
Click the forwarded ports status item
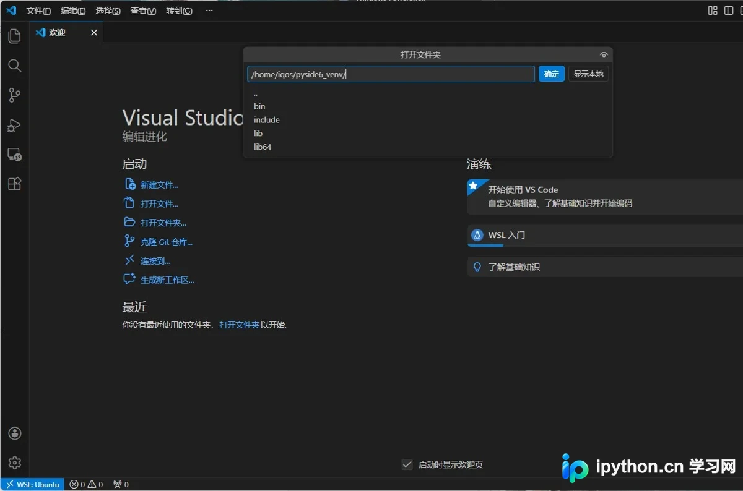(x=121, y=484)
